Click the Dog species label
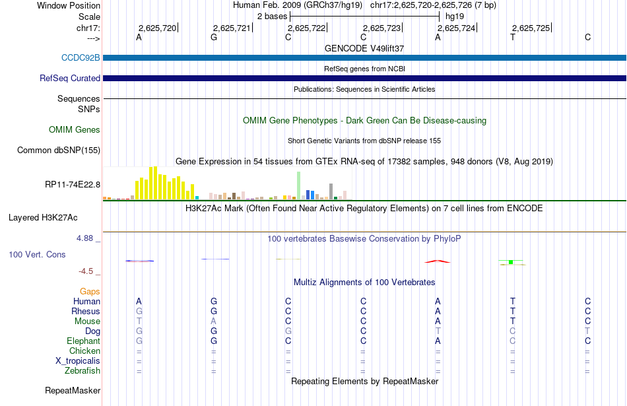 [93, 331]
